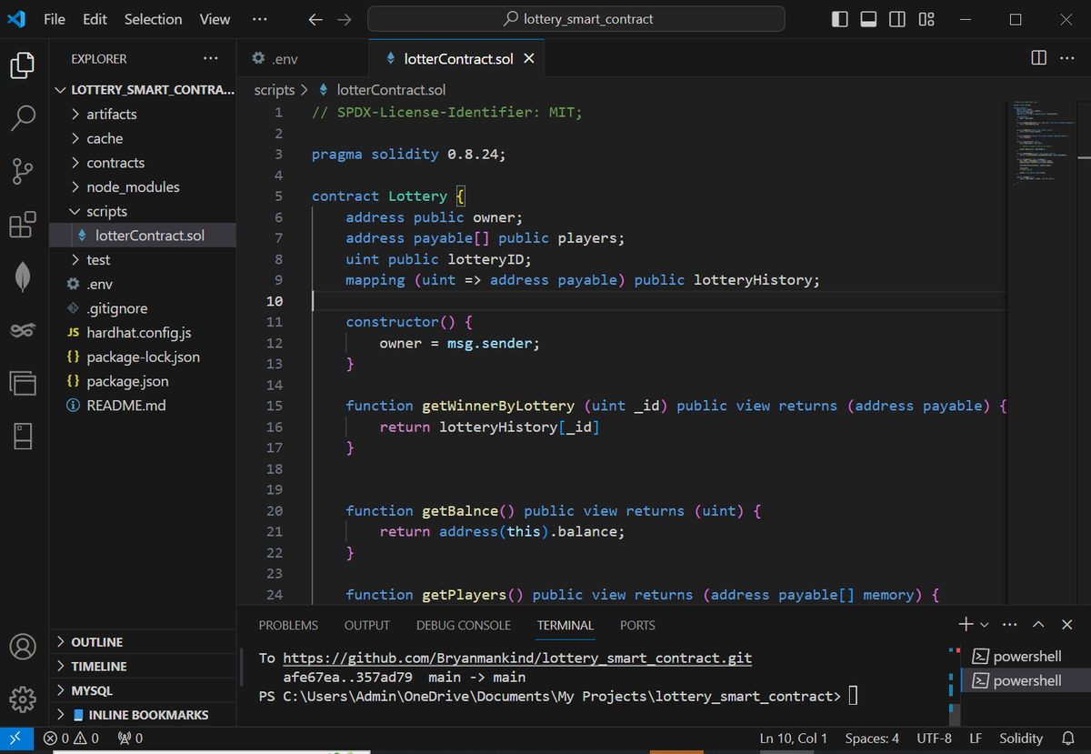
Task: Click the Explorer more actions ellipsis
Action: click(211, 58)
